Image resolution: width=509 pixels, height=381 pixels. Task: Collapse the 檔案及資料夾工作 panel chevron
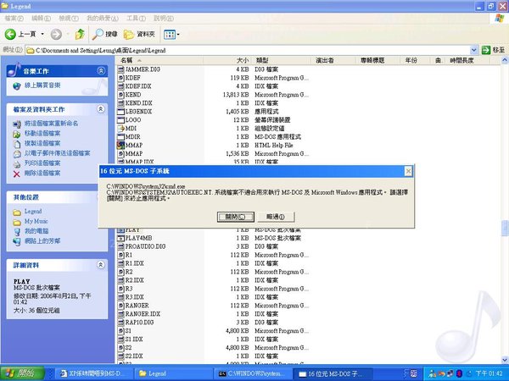(x=101, y=109)
